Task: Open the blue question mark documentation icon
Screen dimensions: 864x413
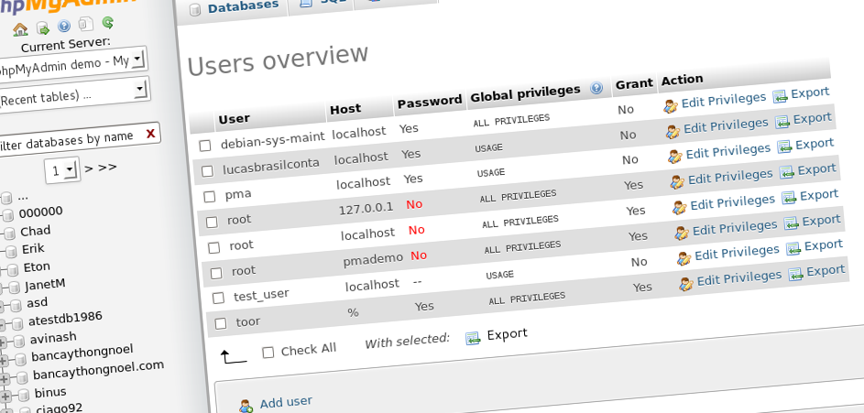Action: coord(64,26)
